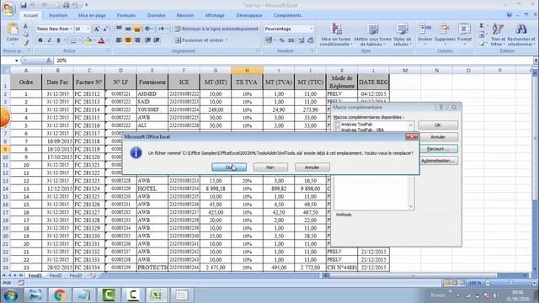
Task: Click the Windows Start button
Action: (10, 295)
